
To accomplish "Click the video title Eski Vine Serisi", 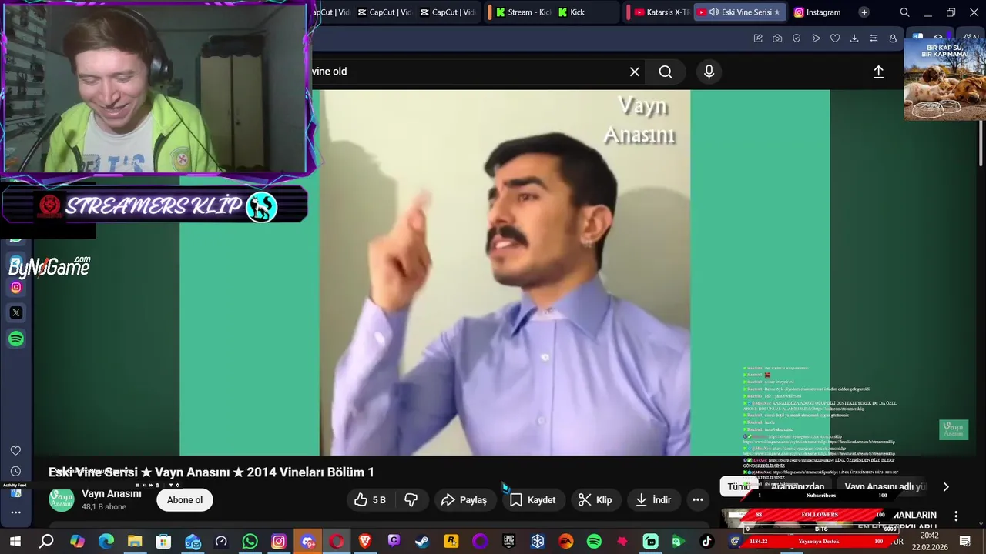I will point(211,472).
